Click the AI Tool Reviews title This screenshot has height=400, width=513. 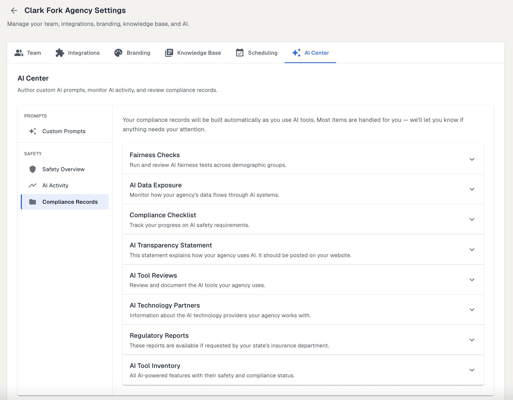tap(153, 275)
